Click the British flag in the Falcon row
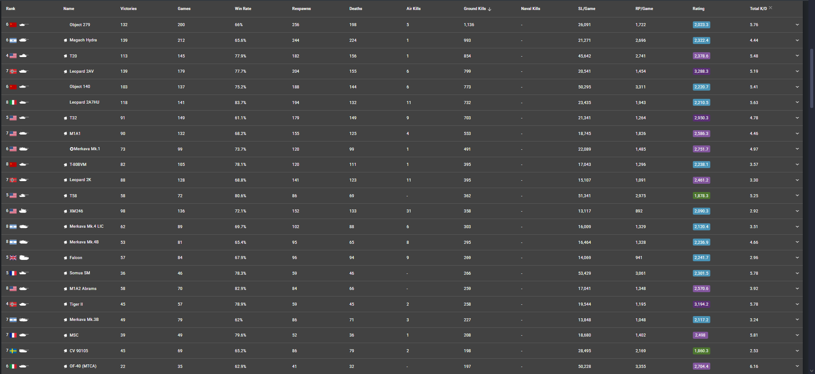The width and height of the screenshot is (815, 374). 13,258
